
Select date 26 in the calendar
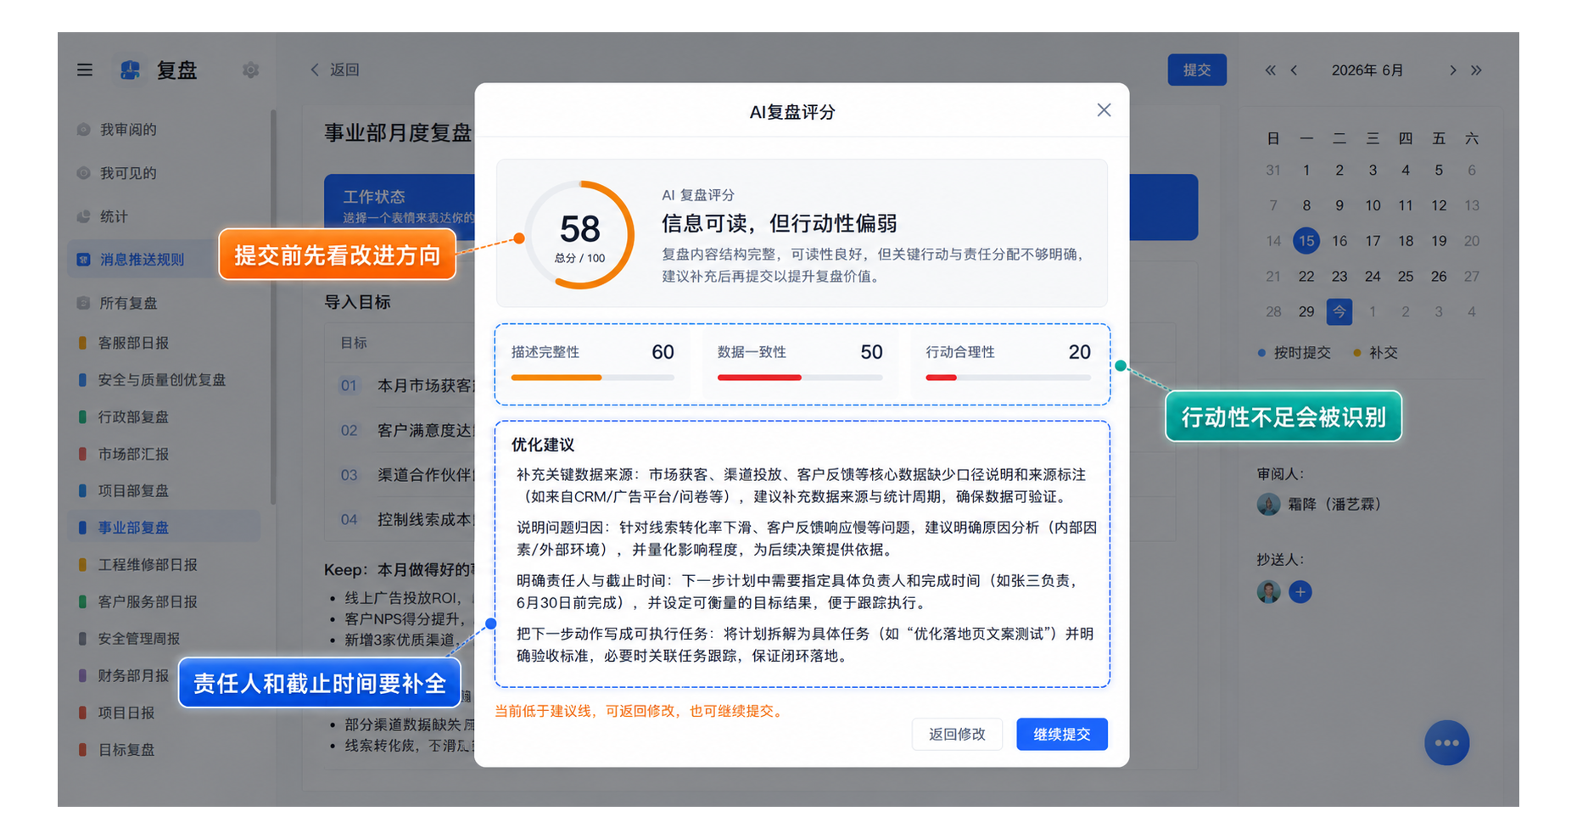point(1439,277)
